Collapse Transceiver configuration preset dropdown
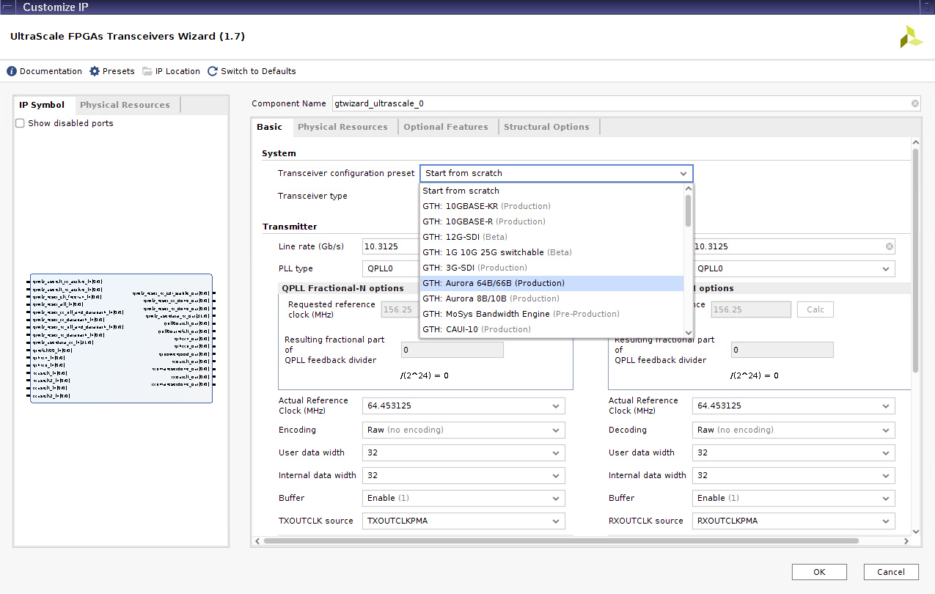935x594 pixels. [683, 174]
